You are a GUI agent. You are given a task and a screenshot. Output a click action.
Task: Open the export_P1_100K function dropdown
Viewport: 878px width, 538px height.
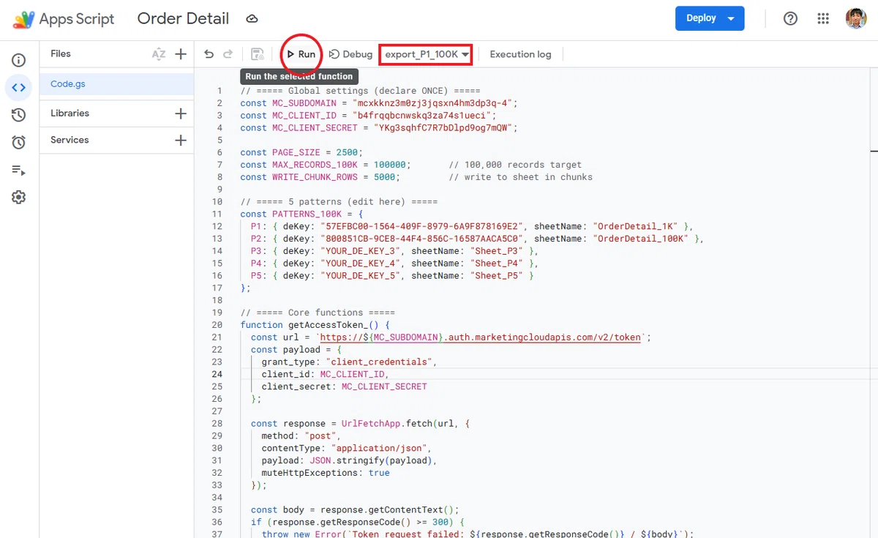point(426,54)
